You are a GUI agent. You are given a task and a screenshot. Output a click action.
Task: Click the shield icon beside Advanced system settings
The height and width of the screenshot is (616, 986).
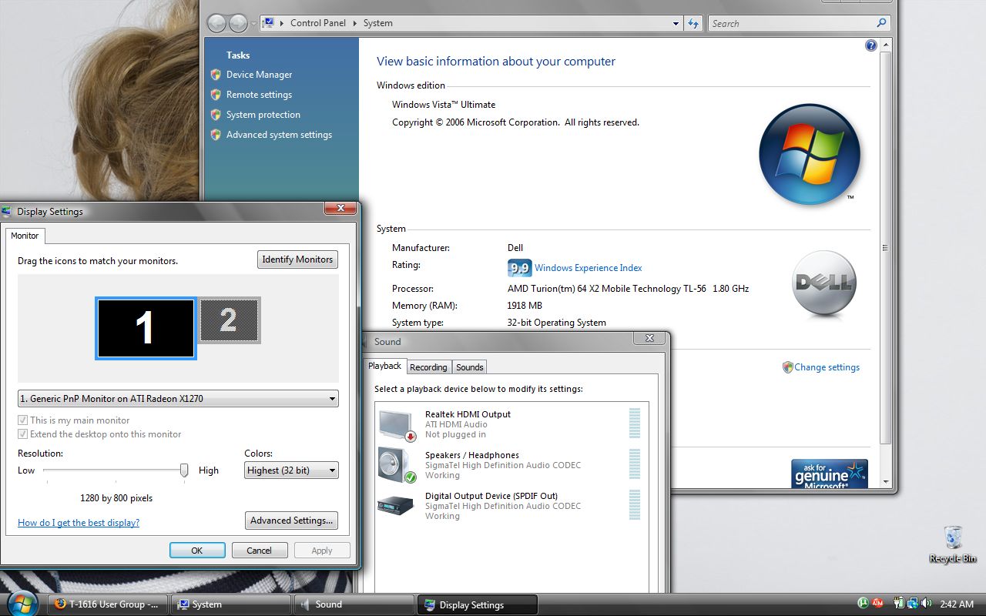[x=216, y=135]
